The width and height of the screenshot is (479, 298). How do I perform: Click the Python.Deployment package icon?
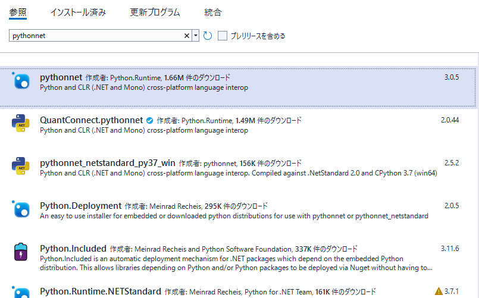(21, 209)
